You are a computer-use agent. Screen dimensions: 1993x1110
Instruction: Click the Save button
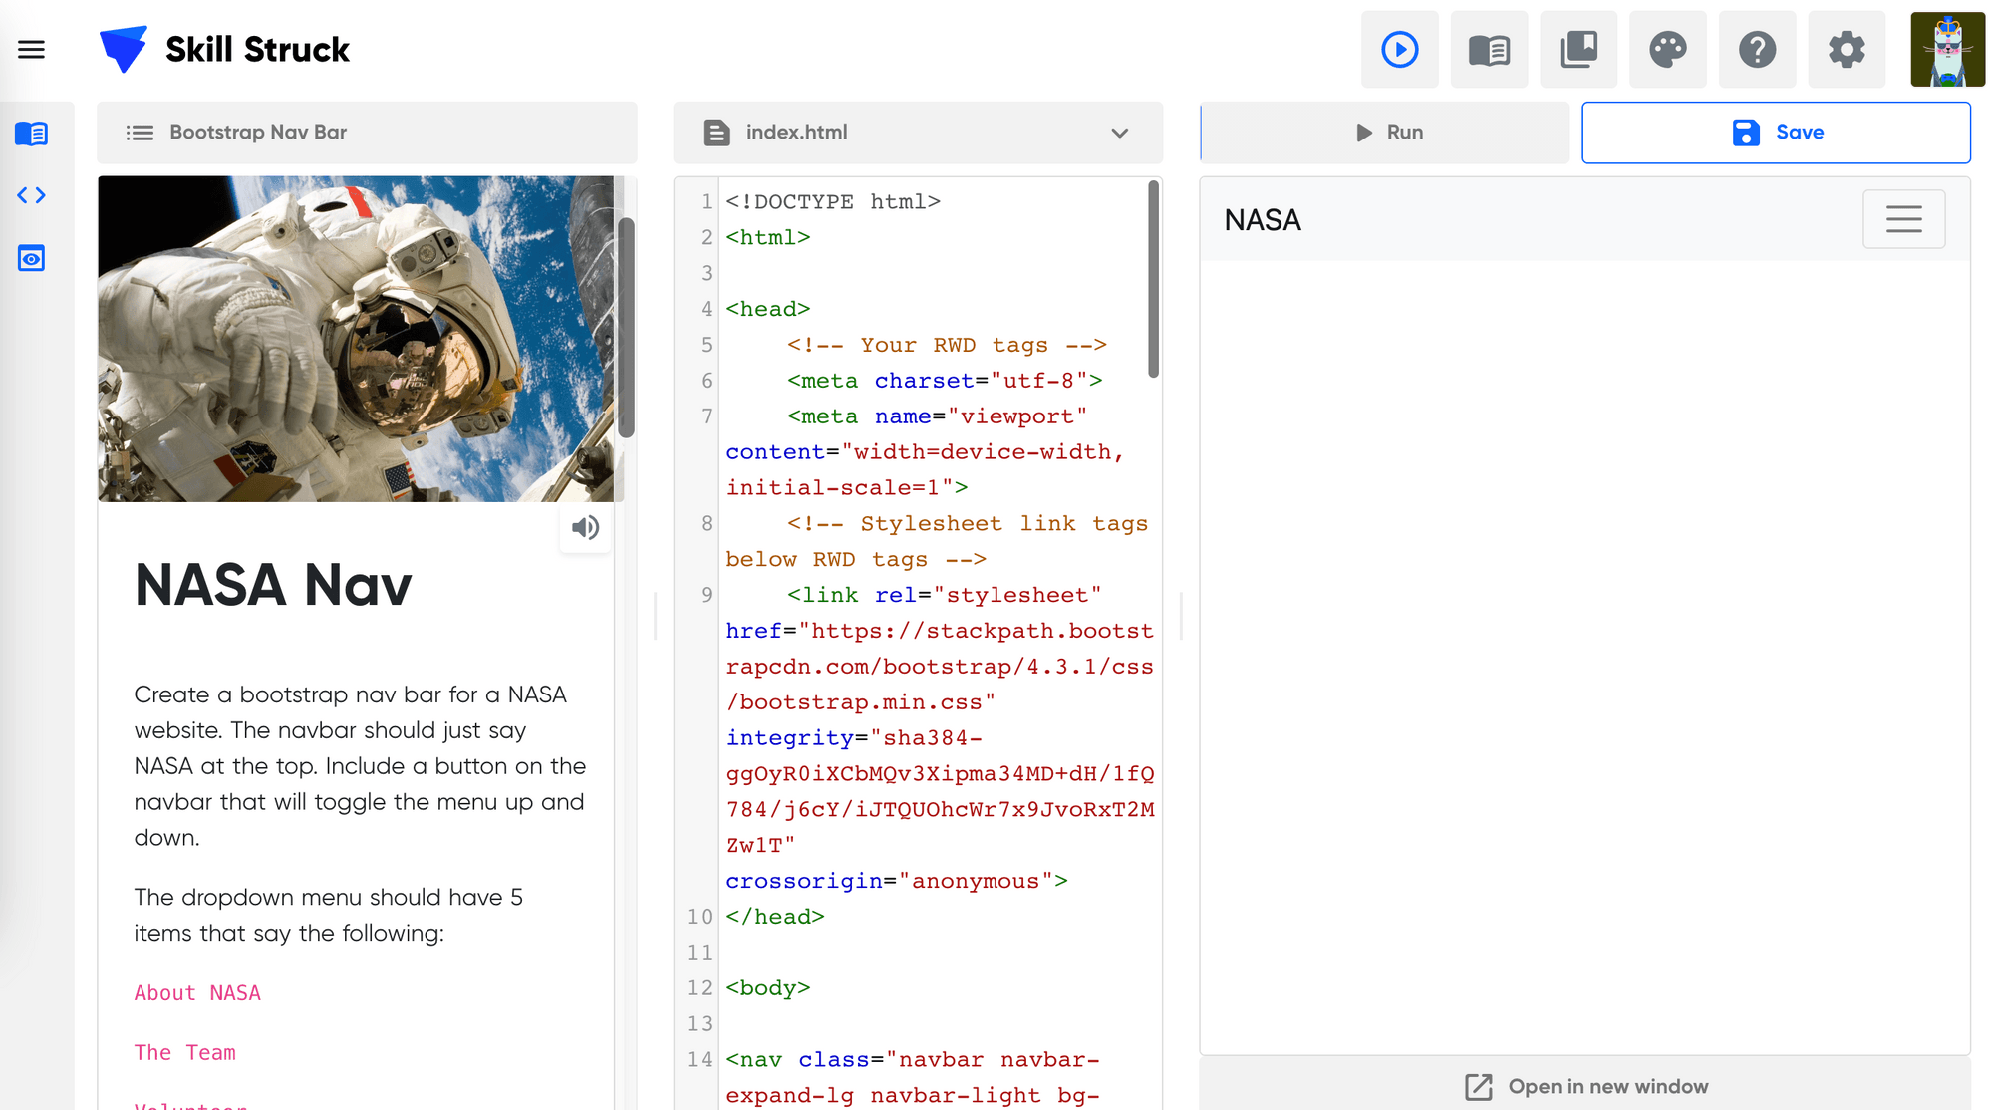pos(1776,133)
